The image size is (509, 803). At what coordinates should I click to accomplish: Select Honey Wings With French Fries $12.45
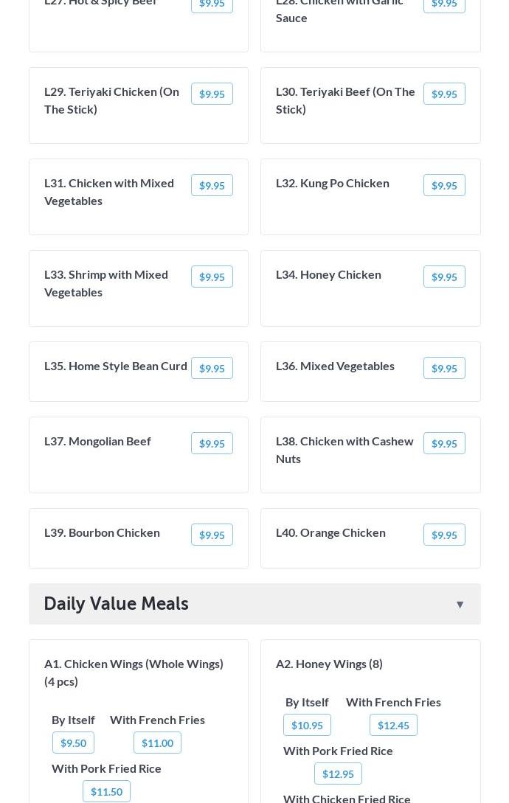[393, 726]
